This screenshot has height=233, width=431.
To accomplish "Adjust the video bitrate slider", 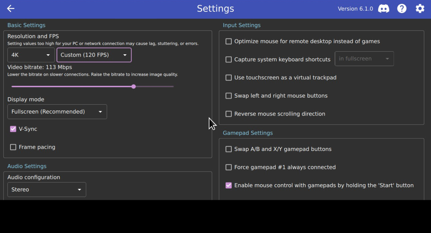I will (133, 87).
